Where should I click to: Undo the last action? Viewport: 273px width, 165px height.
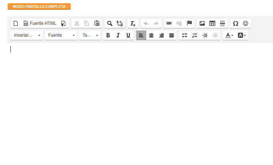coord(146,23)
